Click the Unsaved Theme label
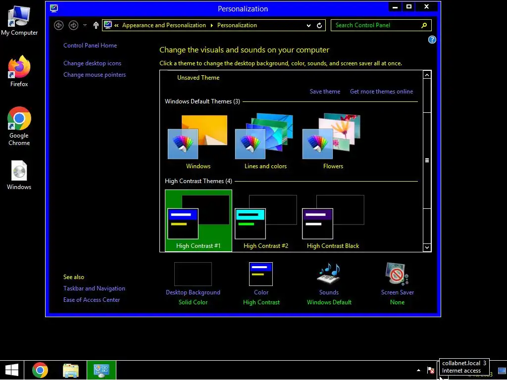Image resolution: width=507 pixels, height=380 pixels. pyautogui.click(x=198, y=78)
